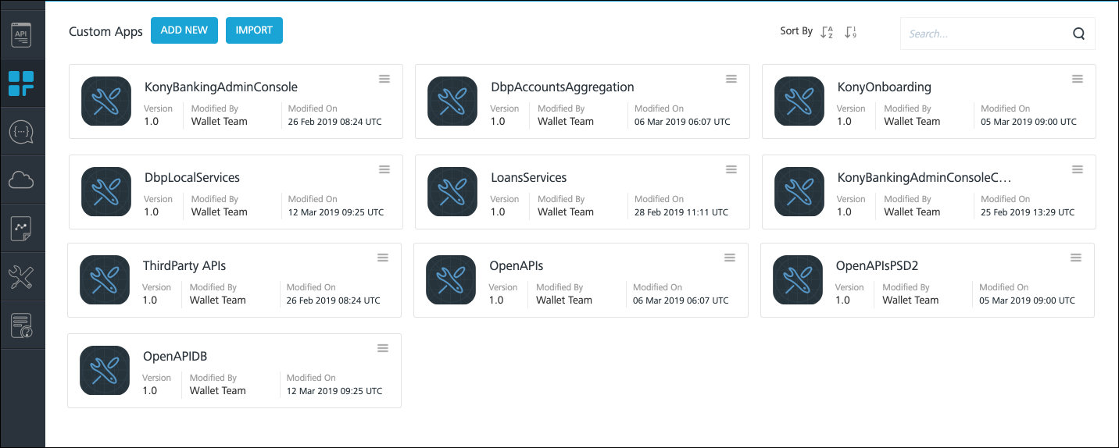Click the KonyOnboarding app icon
This screenshot has height=448, width=1119.
[x=799, y=101]
